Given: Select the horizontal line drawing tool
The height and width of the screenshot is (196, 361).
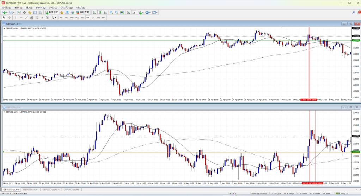Looking at the screenshot, I should pyautogui.click(x=22, y=17).
